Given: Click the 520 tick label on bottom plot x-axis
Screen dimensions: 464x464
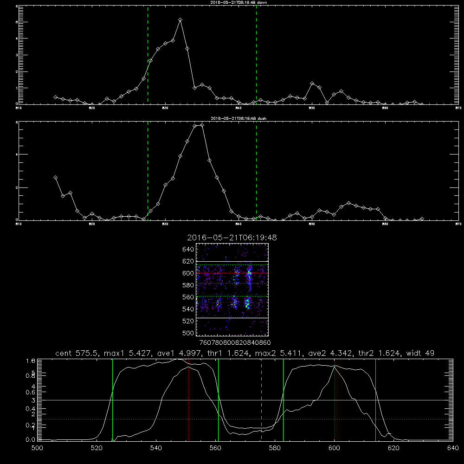Looking at the screenshot, I should coord(97,448).
